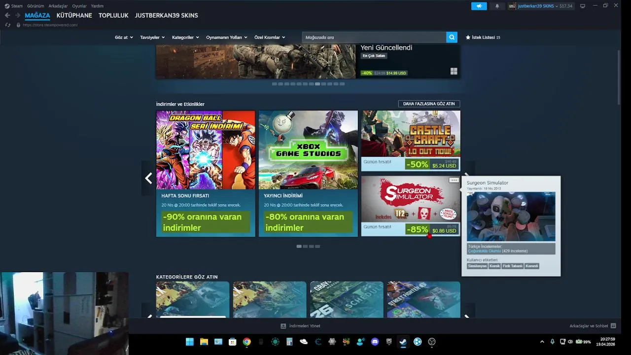This screenshot has width=631, height=355.
Task: Open OBS Studio from taskbar
Action: click(x=432, y=342)
